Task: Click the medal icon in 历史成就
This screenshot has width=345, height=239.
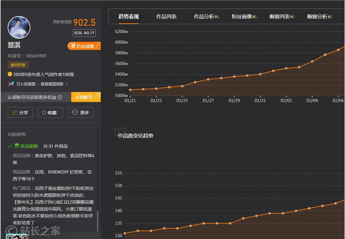Action: click(x=73, y=46)
